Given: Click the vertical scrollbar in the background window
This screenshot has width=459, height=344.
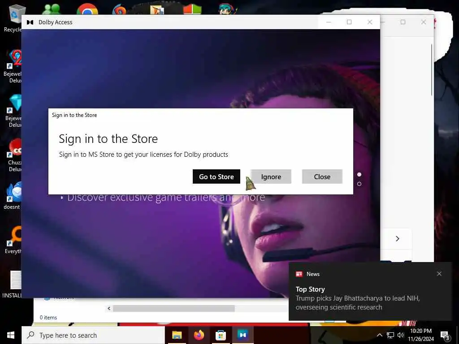Looking at the screenshot, I should [432, 69].
